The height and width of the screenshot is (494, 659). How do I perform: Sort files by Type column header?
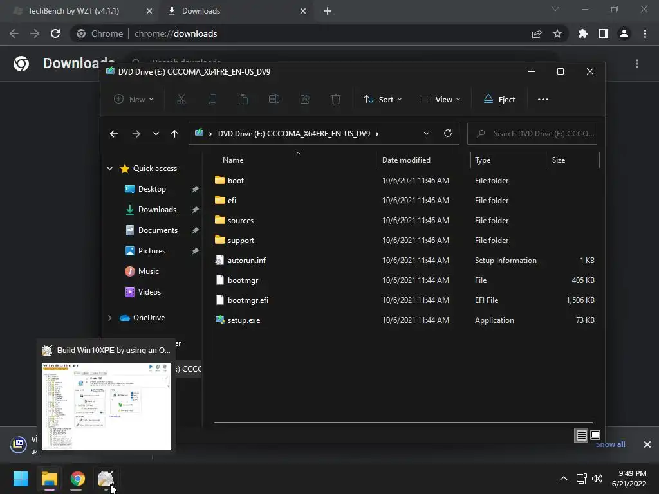[x=483, y=160]
